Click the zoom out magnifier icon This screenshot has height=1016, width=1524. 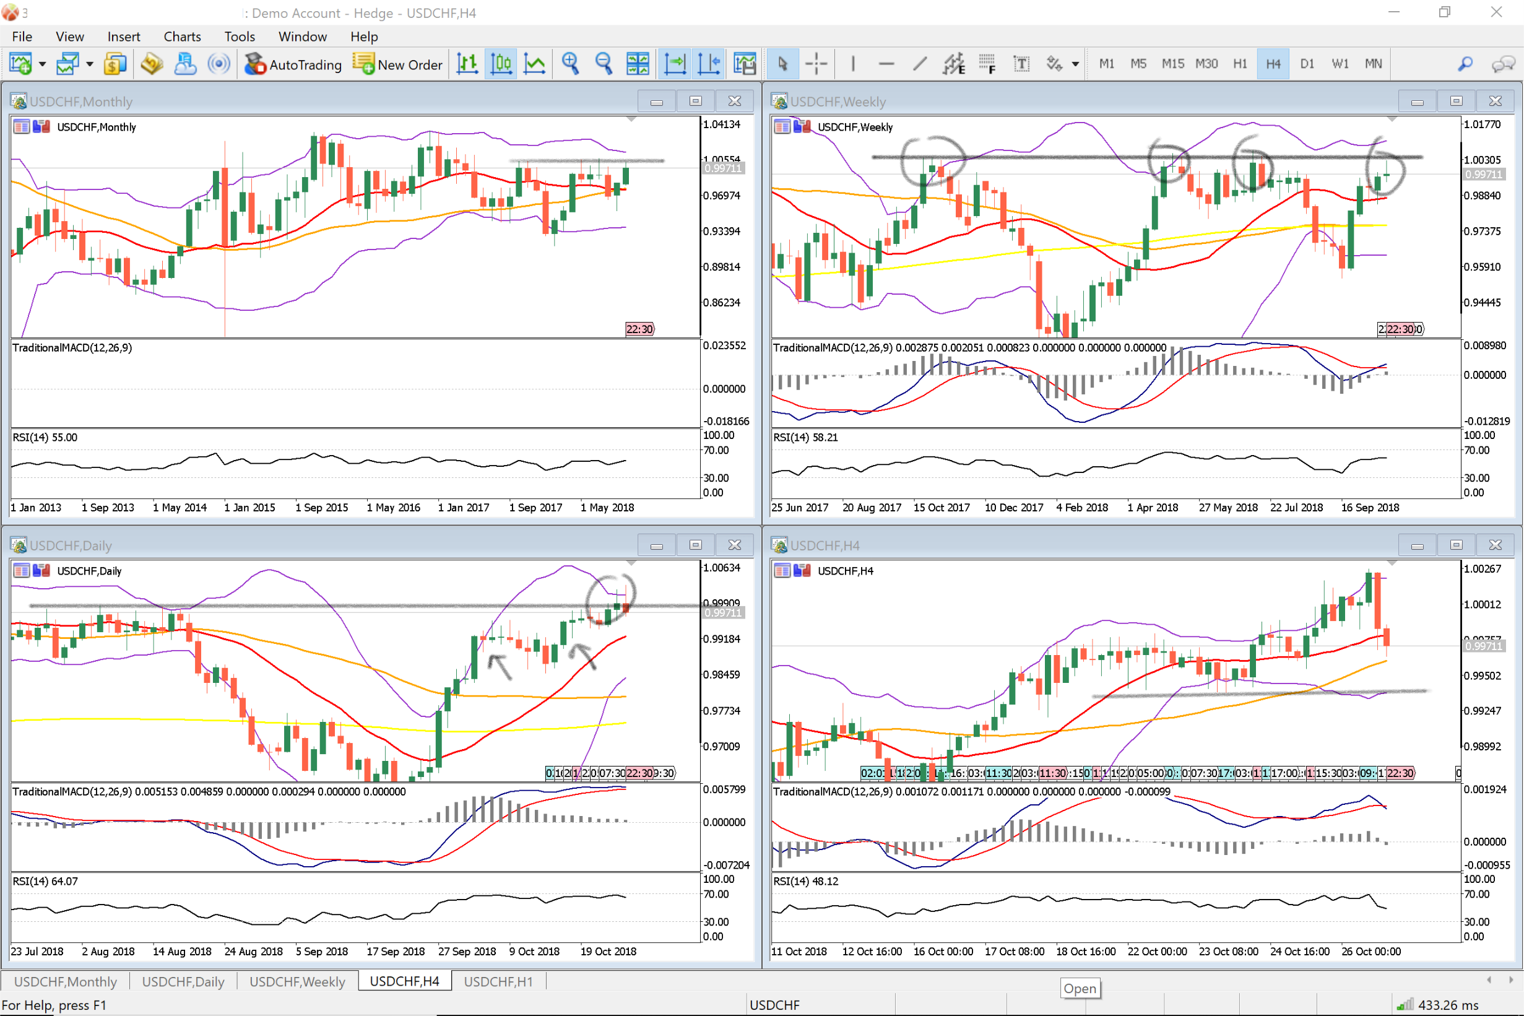pyautogui.click(x=604, y=64)
